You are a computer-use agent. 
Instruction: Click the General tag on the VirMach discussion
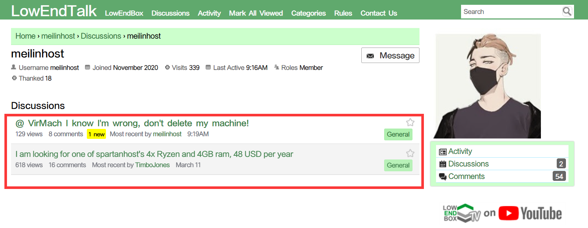tap(398, 134)
